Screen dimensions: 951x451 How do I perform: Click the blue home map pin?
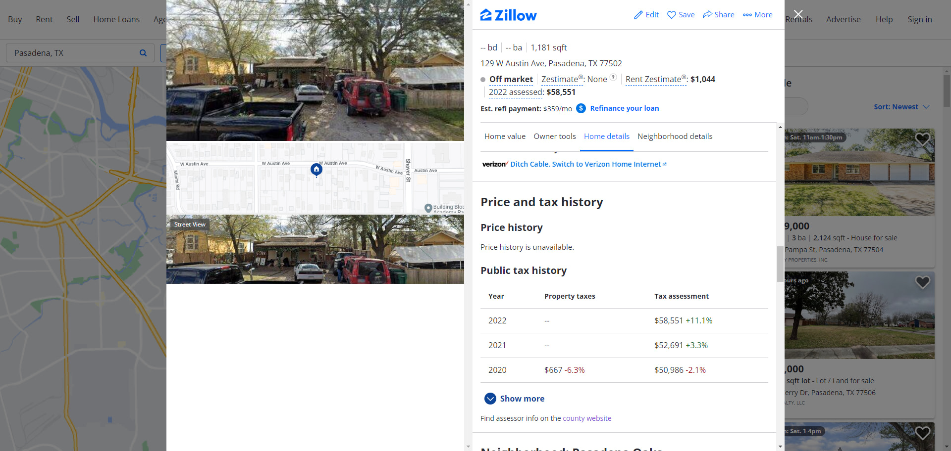[x=317, y=169]
